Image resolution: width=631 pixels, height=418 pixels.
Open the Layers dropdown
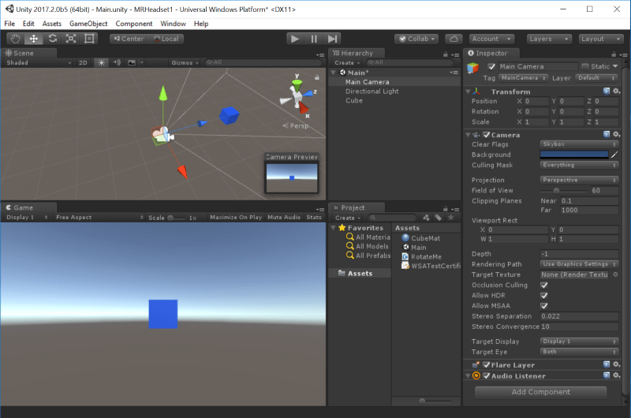coord(549,39)
